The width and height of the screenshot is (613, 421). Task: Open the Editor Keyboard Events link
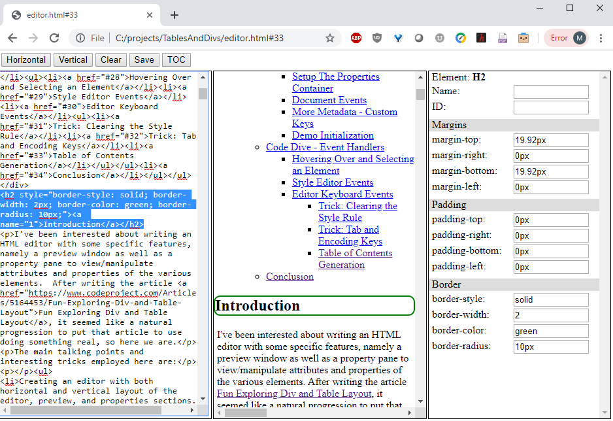pyautogui.click(x=342, y=194)
